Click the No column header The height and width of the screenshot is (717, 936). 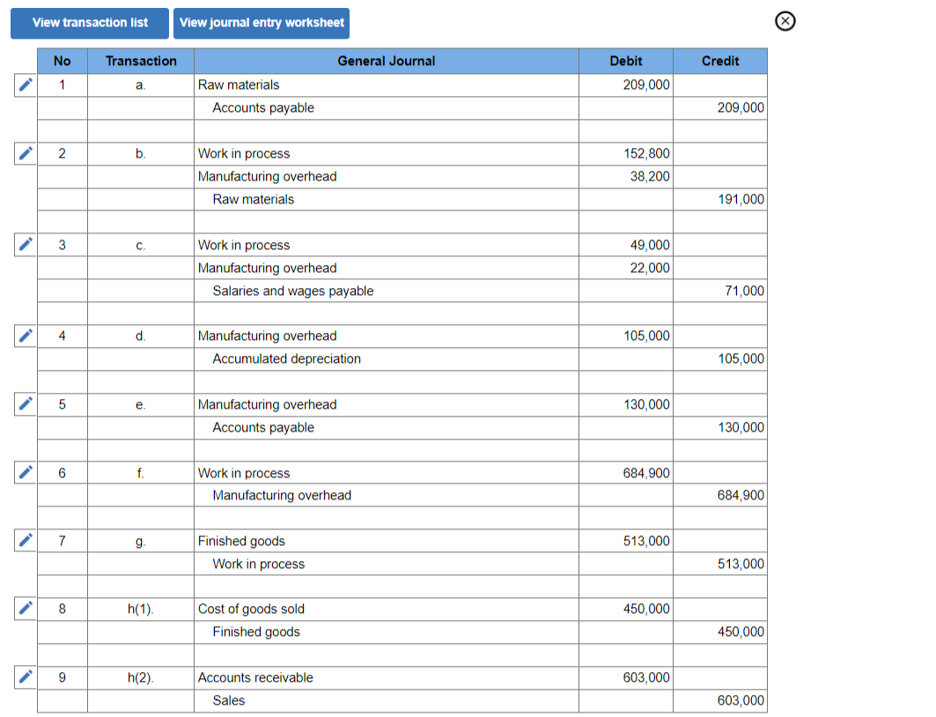point(63,61)
